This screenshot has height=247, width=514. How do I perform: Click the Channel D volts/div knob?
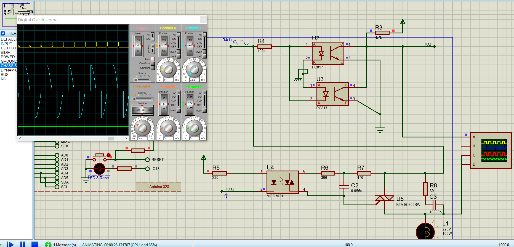point(194,128)
